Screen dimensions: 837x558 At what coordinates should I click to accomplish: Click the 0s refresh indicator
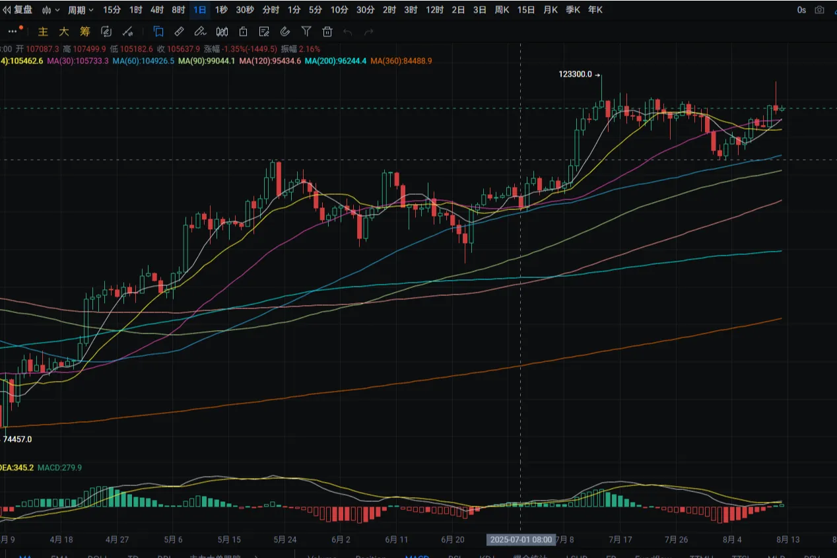[801, 10]
